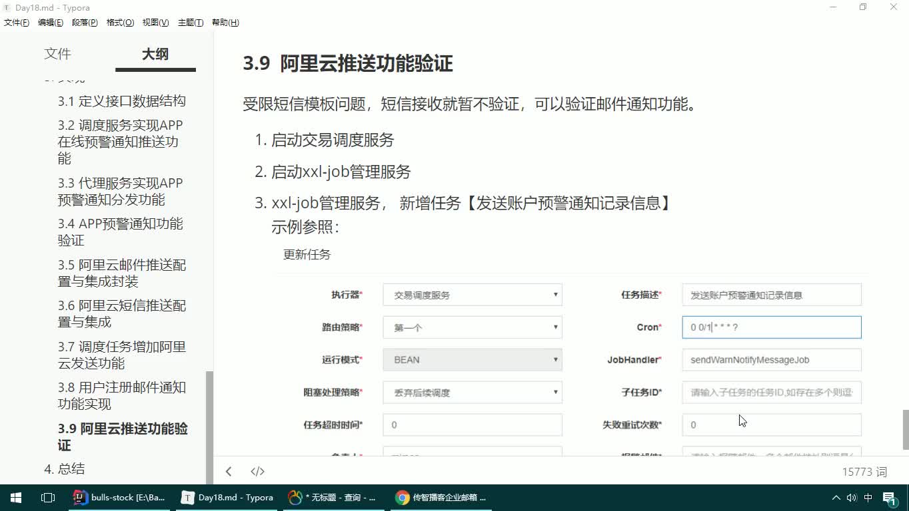The height and width of the screenshot is (511, 909).
Task: Open the 文件(F) menu
Action: [x=17, y=23]
